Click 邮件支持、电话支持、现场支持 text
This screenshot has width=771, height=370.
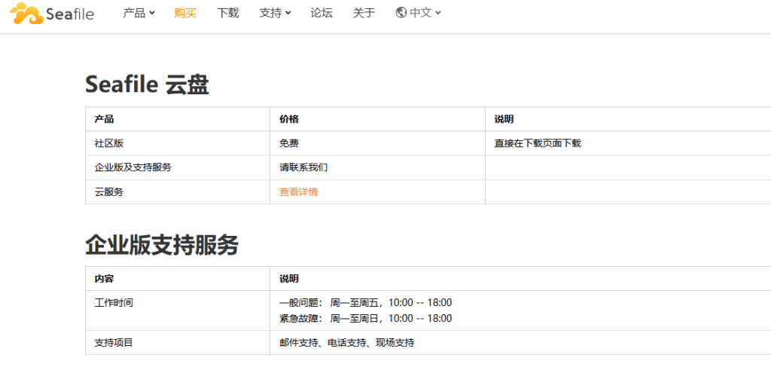point(346,342)
